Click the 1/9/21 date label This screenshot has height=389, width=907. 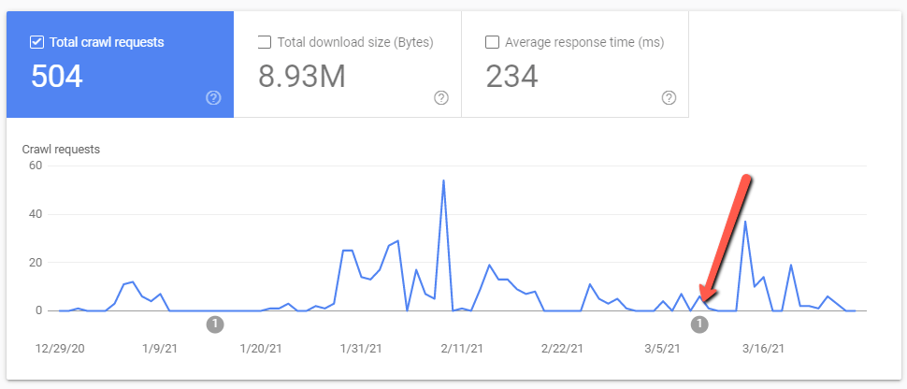pos(159,349)
